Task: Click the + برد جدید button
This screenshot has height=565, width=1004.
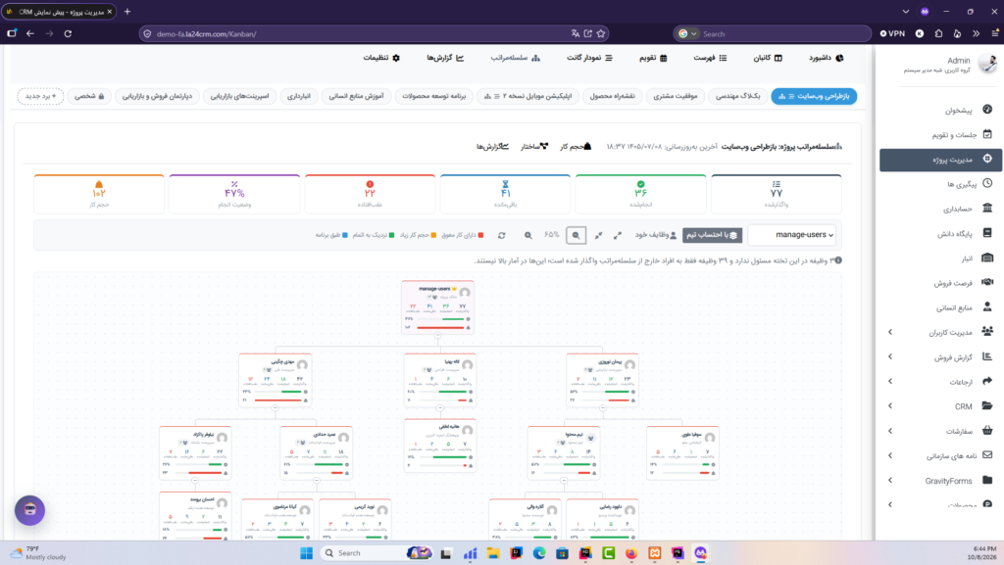Action: coord(40,96)
